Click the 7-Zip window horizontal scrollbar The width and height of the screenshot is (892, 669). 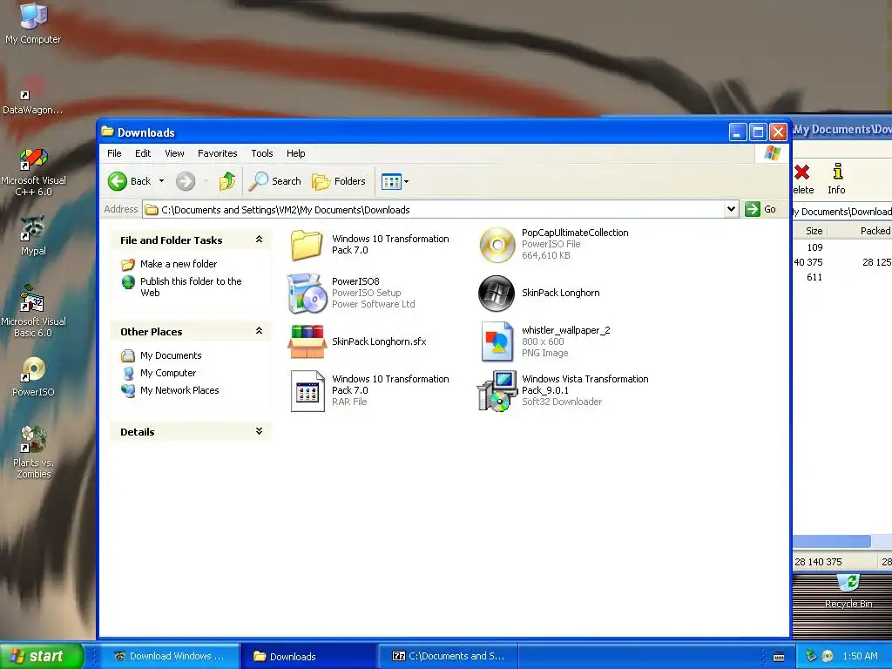[832, 541]
